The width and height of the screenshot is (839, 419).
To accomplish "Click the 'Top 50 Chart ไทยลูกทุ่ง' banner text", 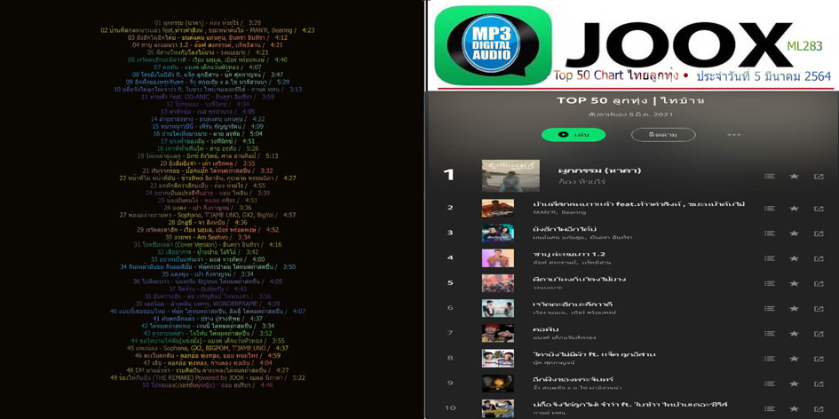I will click(x=617, y=75).
